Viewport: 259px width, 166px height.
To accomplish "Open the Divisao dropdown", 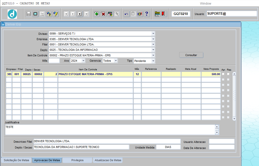I will point(153,34).
